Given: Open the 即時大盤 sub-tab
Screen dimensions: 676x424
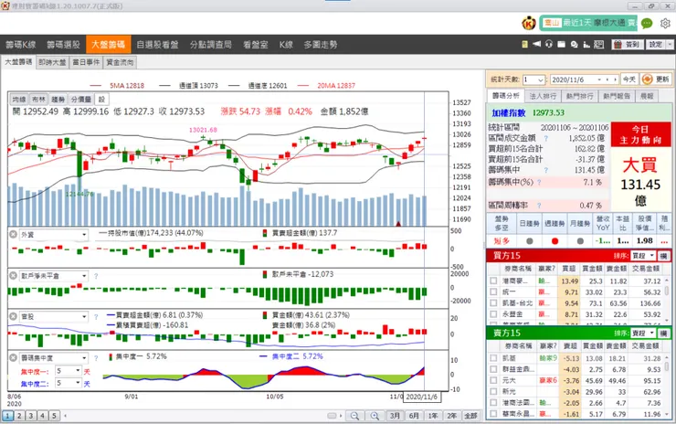Looking at the screenshot, I should [52, 62].
